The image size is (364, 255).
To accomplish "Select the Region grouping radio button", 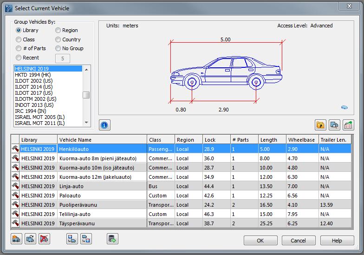I will coord(58,30).
